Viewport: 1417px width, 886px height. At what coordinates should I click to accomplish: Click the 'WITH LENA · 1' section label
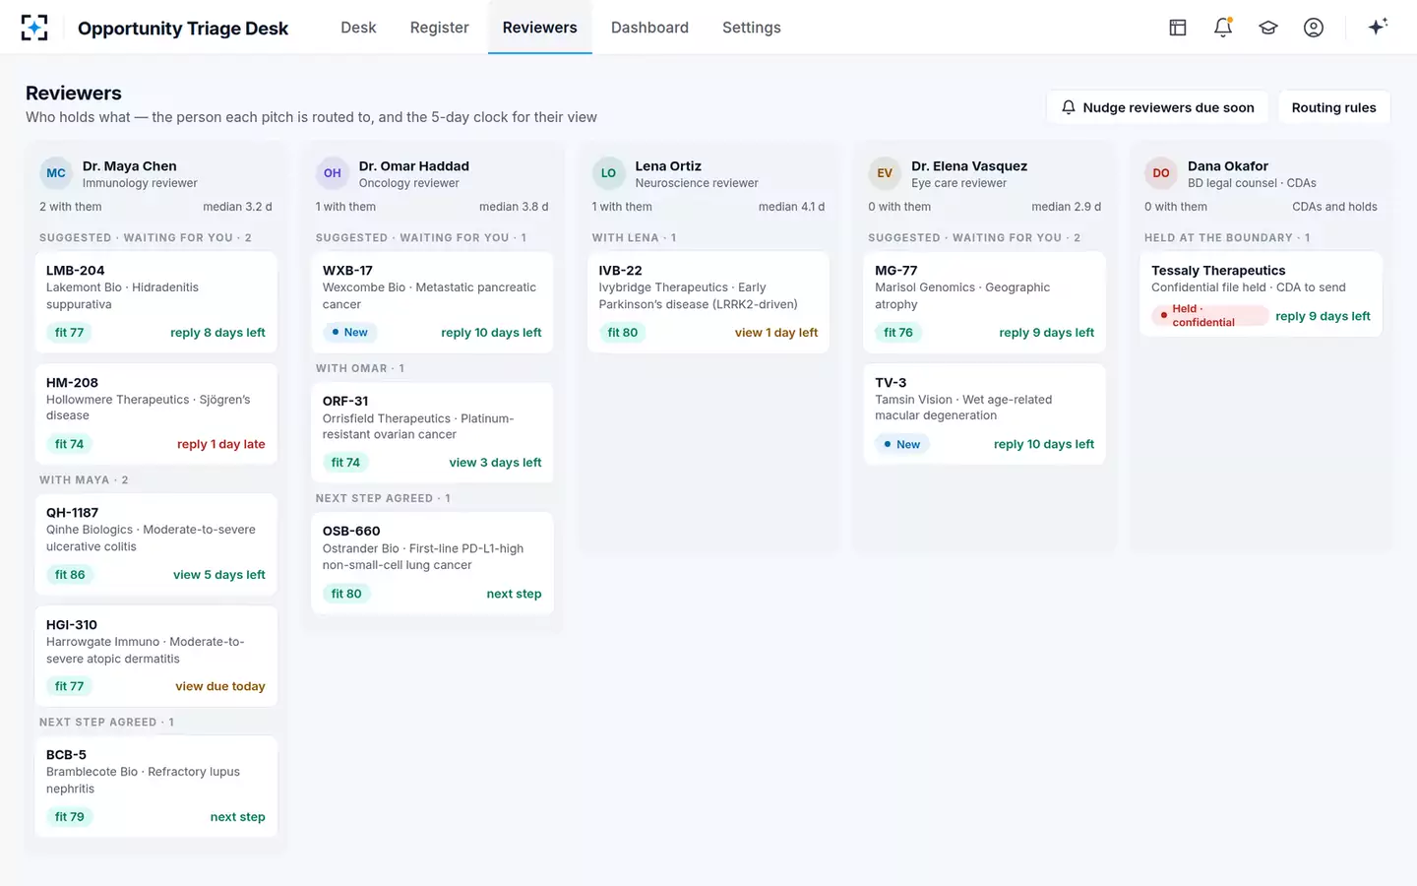634,238
